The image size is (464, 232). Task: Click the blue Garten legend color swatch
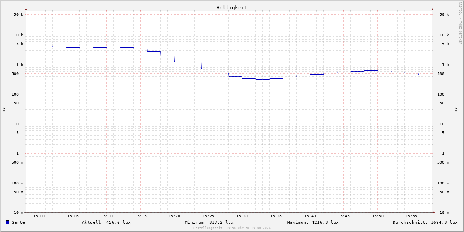tap(7, 222)
